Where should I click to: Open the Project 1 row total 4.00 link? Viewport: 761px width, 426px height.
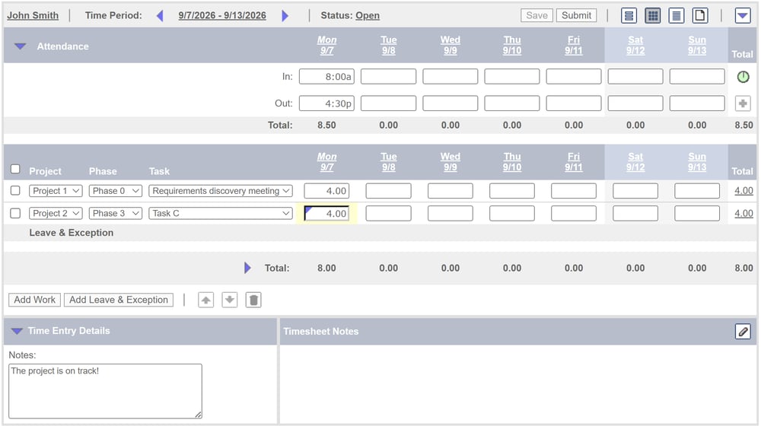(x=743, y=191)
